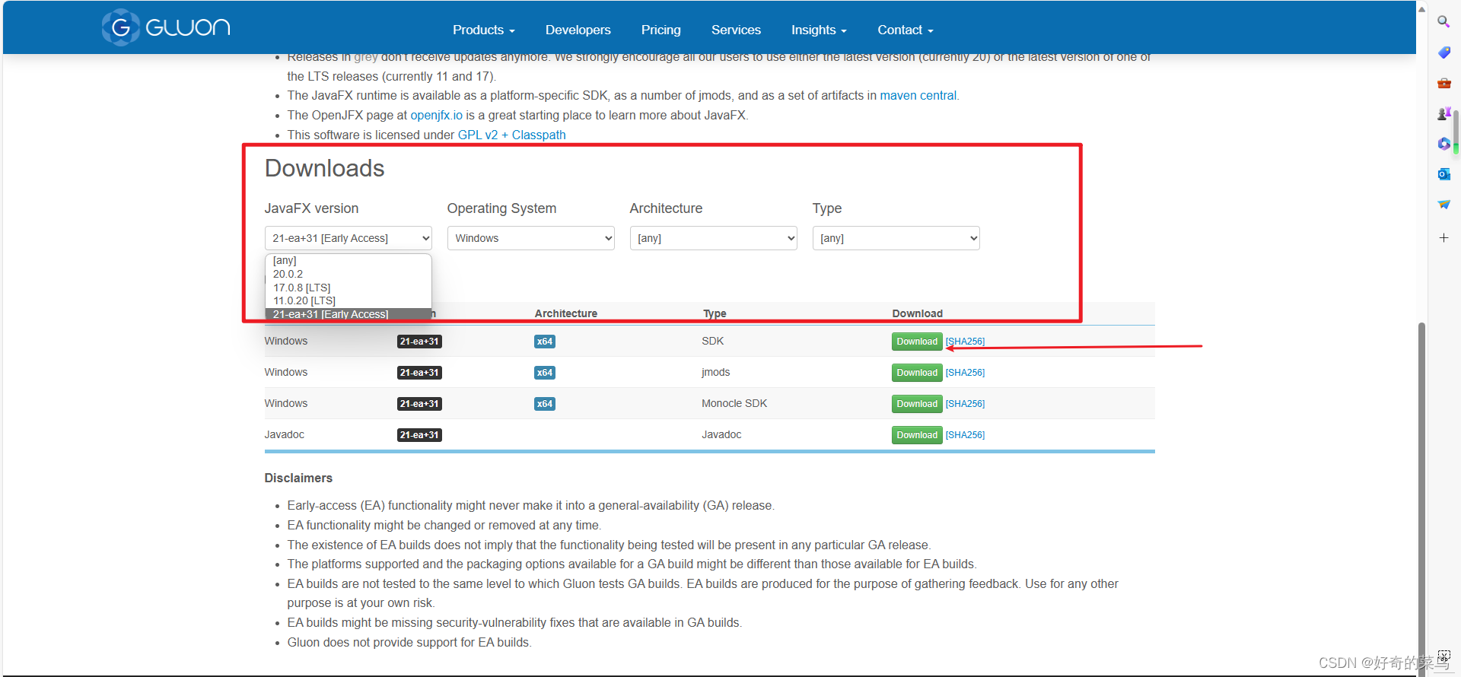Open the SHA256 link for the SDK row
This screenshot has height=677, width=1461.
click(x=965, y=342)
